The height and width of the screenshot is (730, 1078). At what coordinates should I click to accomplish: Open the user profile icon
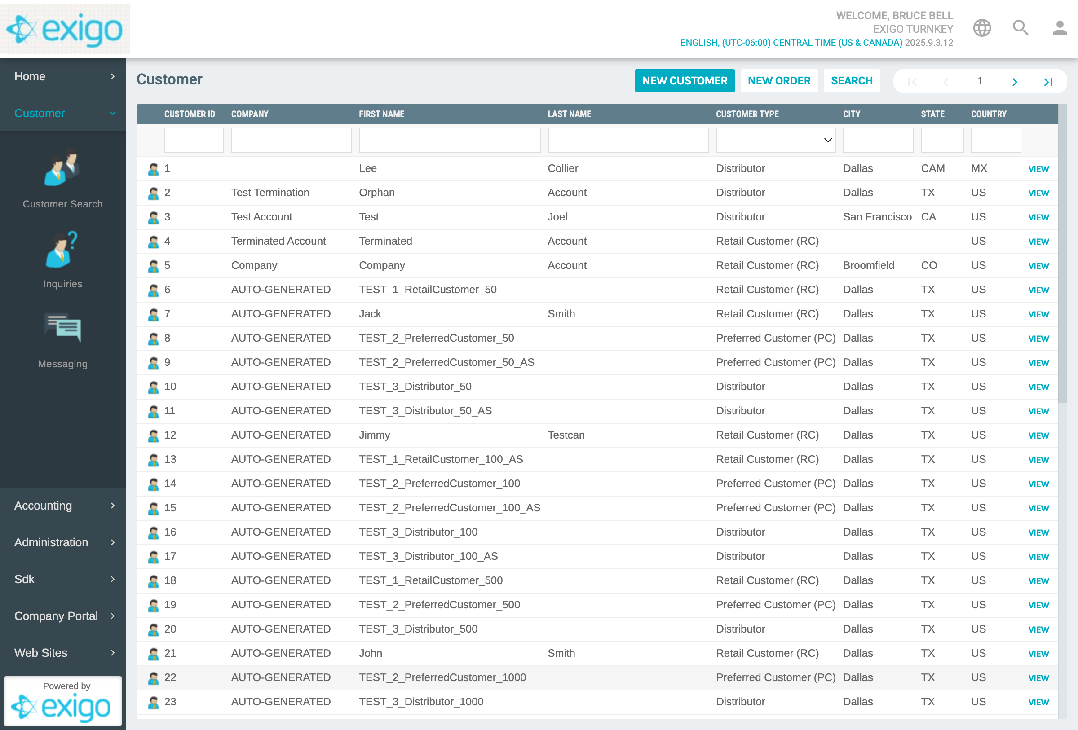tap(1060, 28)
